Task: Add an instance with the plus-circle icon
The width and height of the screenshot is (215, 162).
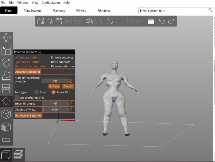Action: tap(110, 21)
